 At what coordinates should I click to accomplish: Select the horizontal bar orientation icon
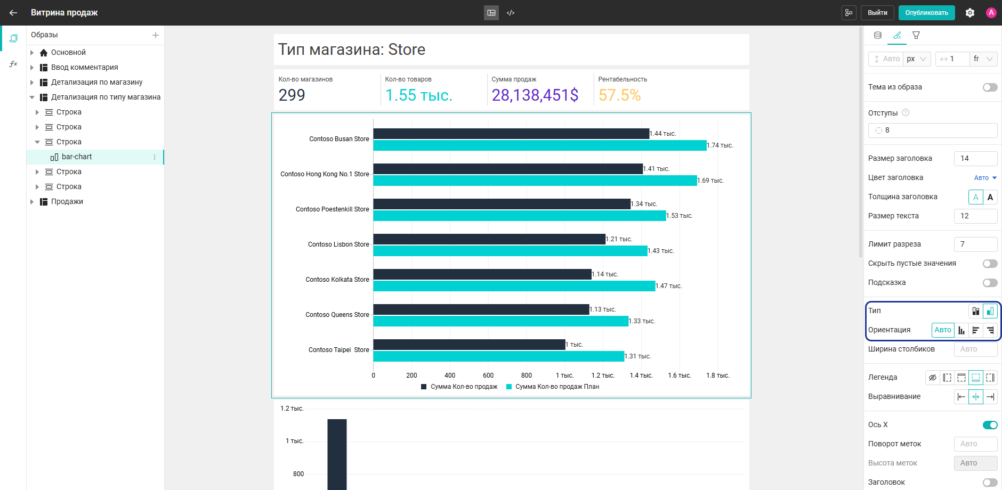click(x=975, y=330)
